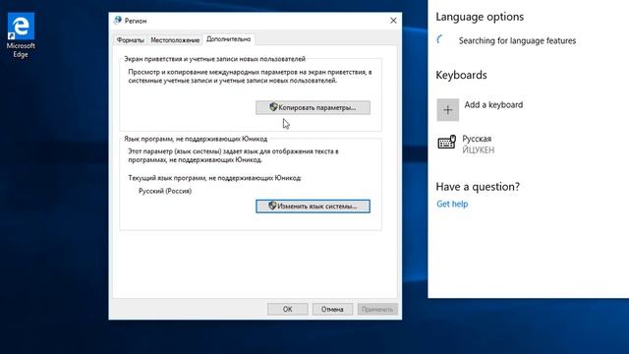Confirm with the OK button

[288, 309]
